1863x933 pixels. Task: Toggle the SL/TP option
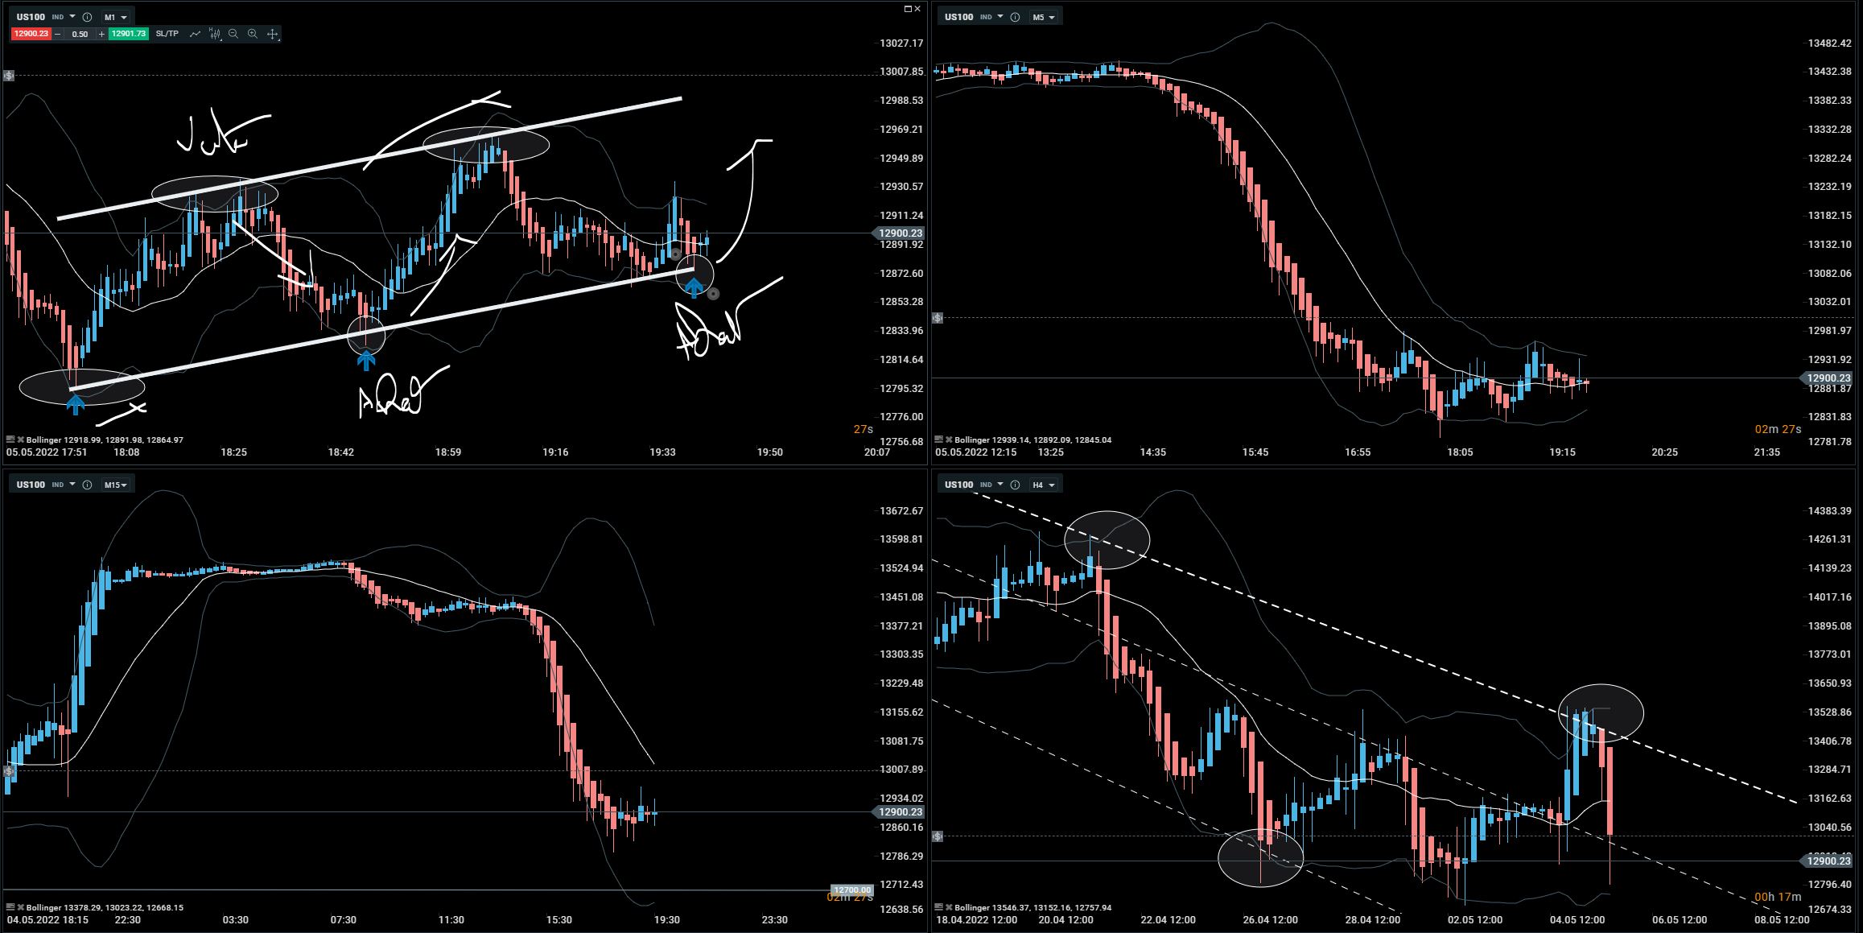[x=167, y=34]
